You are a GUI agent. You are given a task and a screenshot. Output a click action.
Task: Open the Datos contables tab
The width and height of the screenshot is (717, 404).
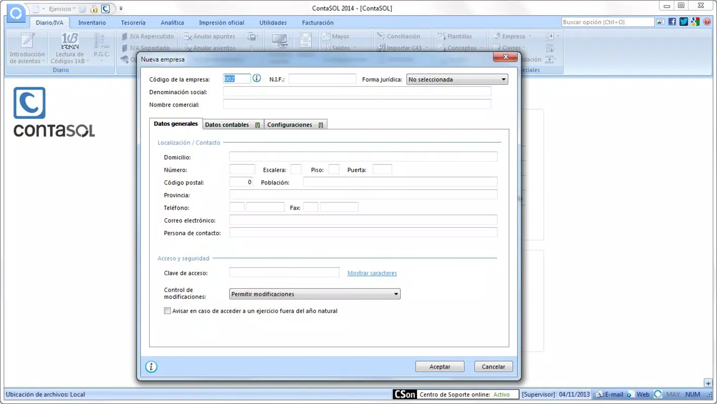pyautogui.click(x=233, y=125)
